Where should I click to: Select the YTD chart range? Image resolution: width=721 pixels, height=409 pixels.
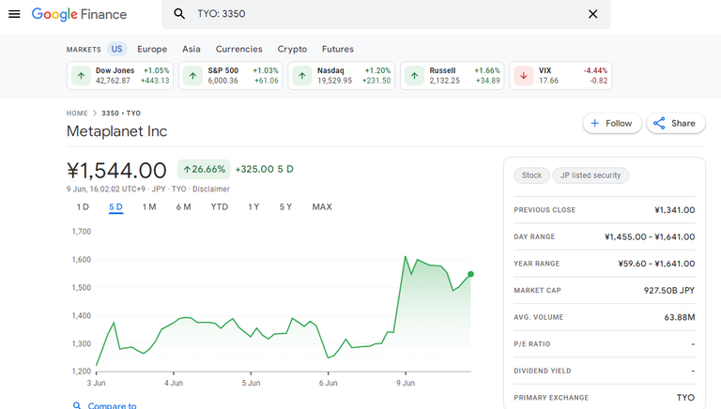(220, 206)
